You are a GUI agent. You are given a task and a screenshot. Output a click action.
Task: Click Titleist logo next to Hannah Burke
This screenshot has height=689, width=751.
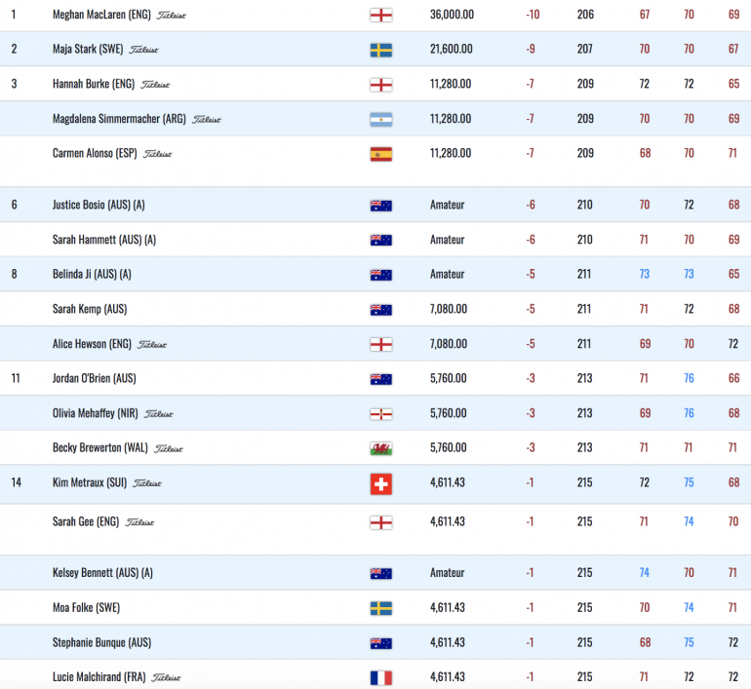(x=154, y=85)
